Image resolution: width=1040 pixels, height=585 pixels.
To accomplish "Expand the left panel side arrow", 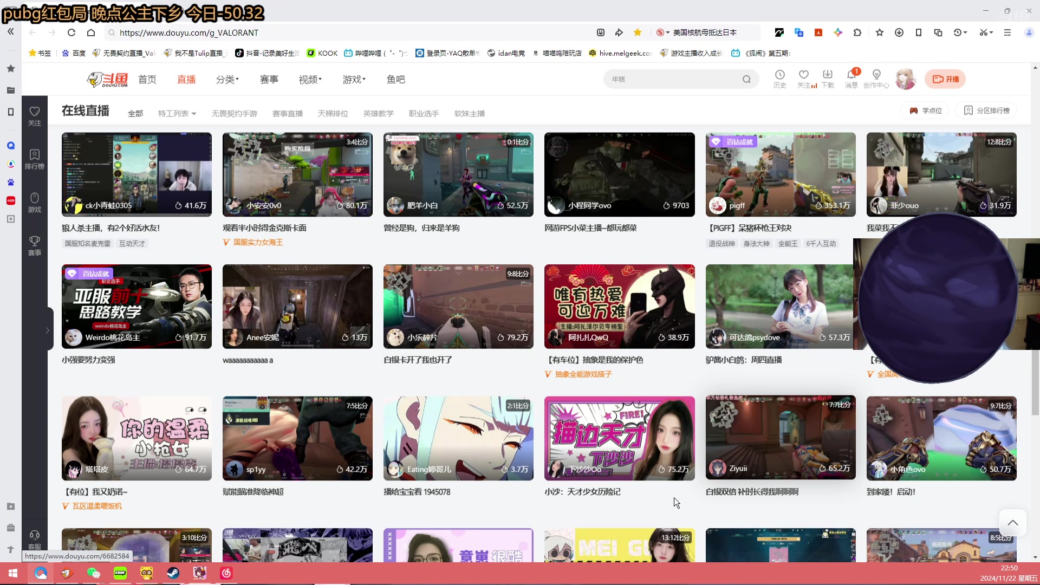I will click(x=48, y=330).
